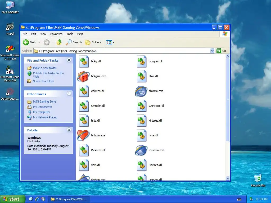Click the scroll up arrow
The image size is (271, 203).
click(x=228, y=56)
